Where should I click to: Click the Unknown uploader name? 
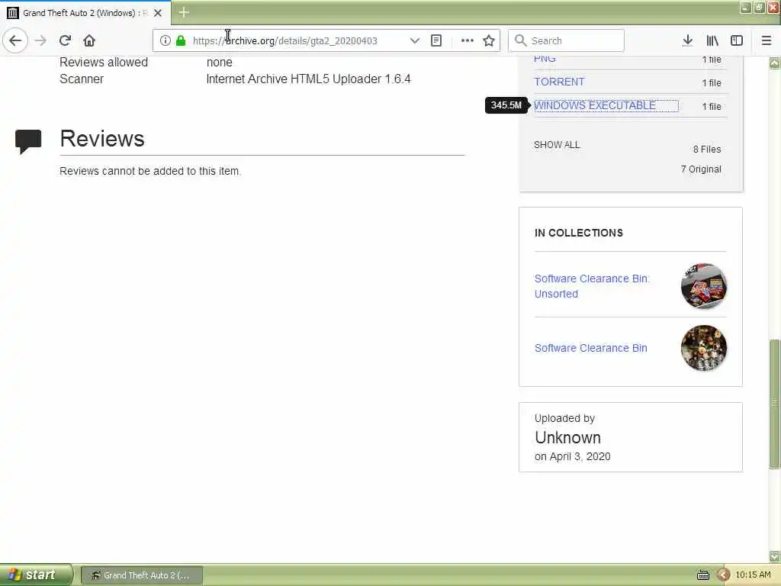coord(567,437)
